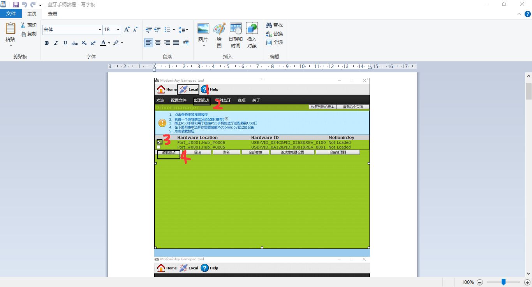Cut selection with 剪切
The width and height of the screenshot is (532, 287).
pyautogui.click(x=28, y=25)
